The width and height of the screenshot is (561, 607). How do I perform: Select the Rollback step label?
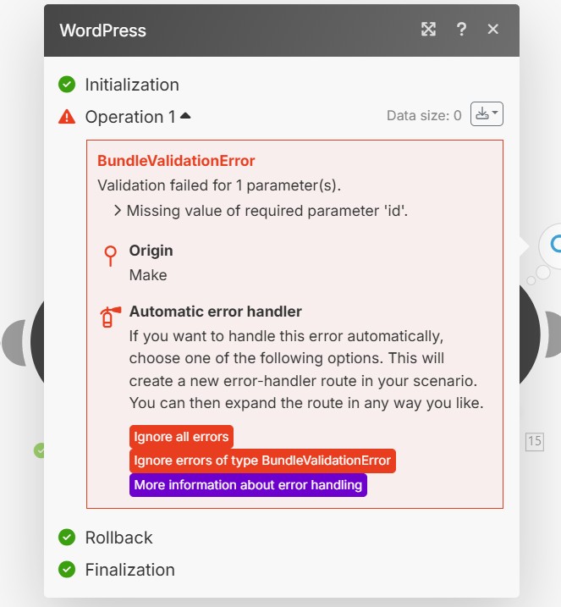point(118,538)
